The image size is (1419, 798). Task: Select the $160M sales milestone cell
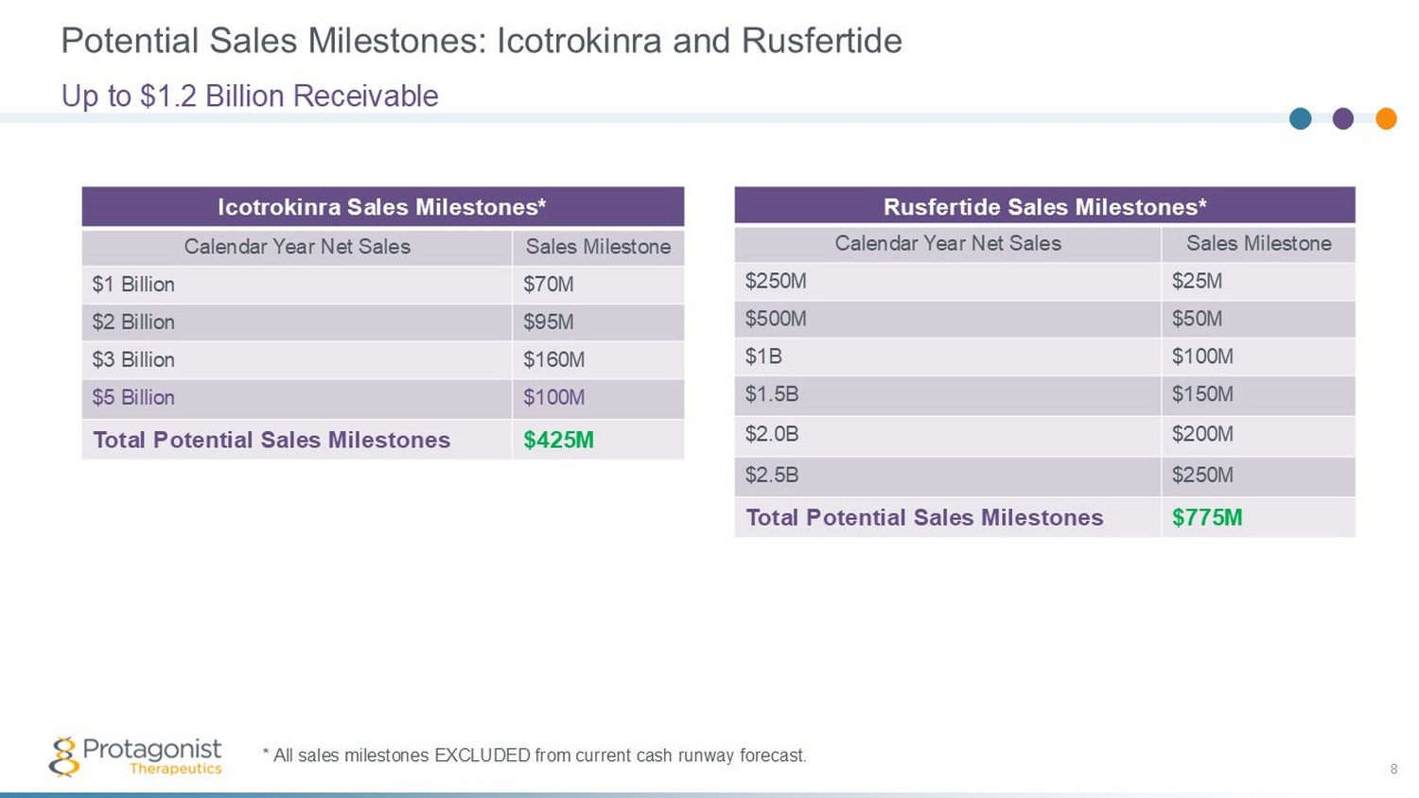[x=553, y=359]
